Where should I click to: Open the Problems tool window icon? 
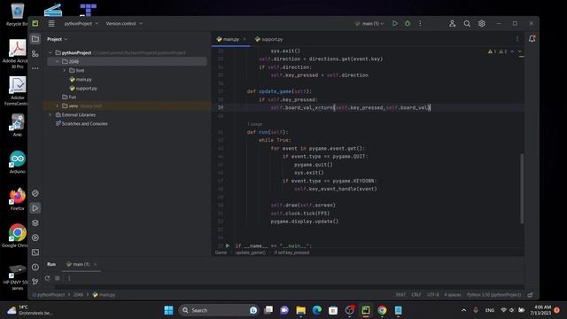point(35,267)
